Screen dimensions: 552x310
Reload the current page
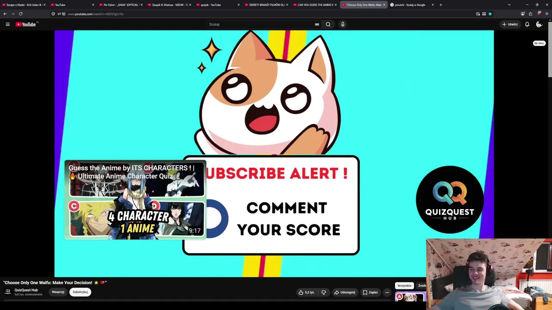tap(21, 14)
